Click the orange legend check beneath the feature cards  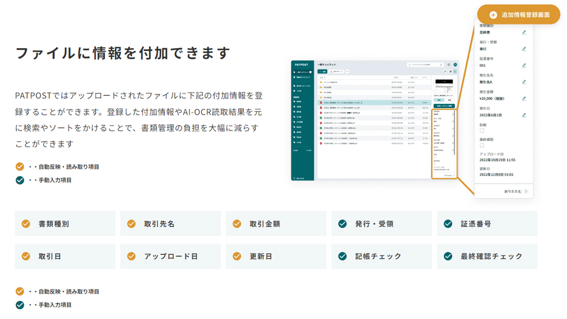(20, 291)
